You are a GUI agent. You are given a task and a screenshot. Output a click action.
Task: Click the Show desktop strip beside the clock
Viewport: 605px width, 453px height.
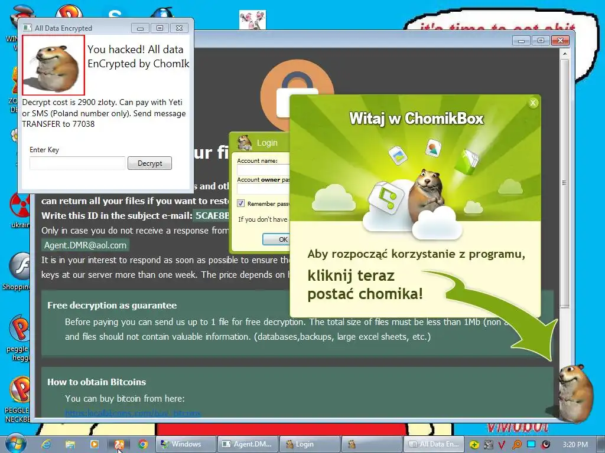pyautogui.click(x=601, y=444)
